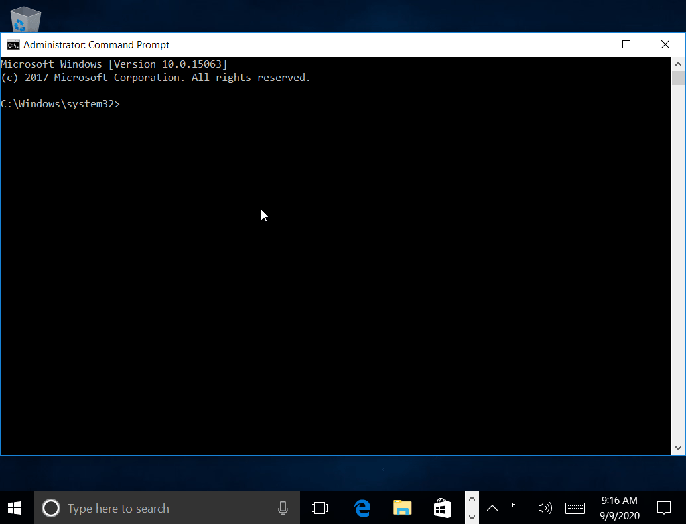Show hidden system tray icons
This screenshot has width=686, height=524.
click(x=492, y=508)
